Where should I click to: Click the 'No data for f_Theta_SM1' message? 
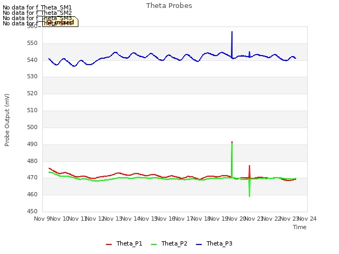coord(37,7)
